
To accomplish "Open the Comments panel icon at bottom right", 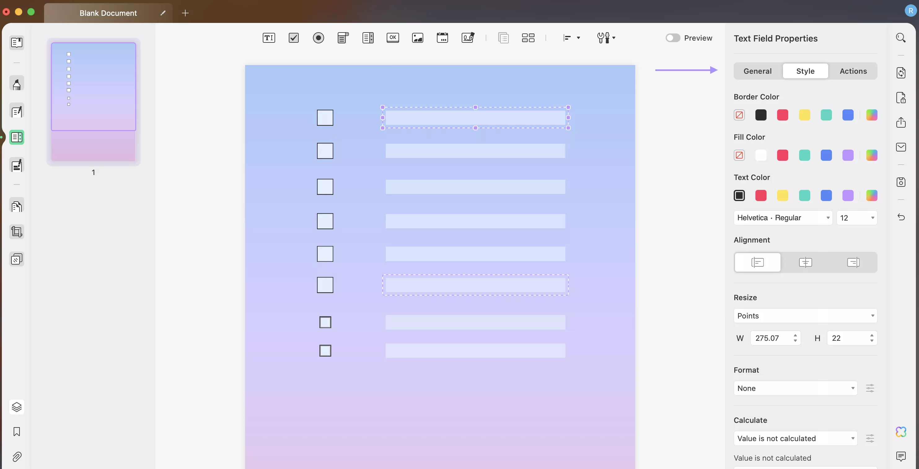I will (901, 456).
